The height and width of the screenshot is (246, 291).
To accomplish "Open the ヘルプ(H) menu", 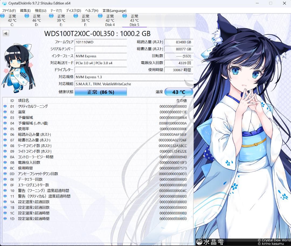I will (x=92, y=10).
